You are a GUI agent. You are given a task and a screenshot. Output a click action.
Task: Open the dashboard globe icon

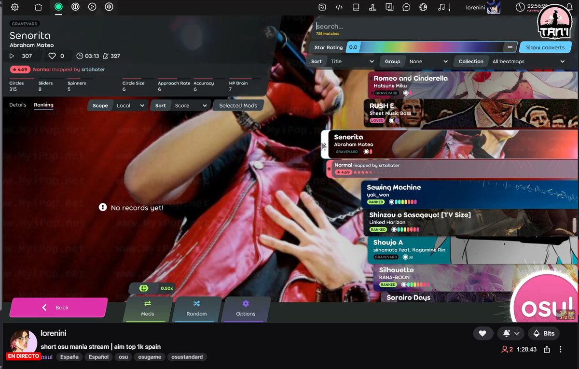(423, 7)
